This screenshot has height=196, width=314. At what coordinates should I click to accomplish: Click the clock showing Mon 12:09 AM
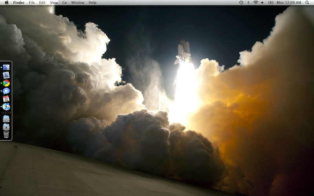[289, 3]
